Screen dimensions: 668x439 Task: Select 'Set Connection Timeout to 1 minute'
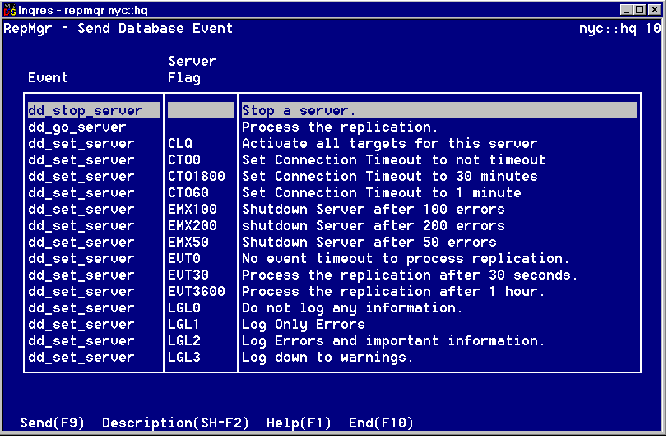381,193
